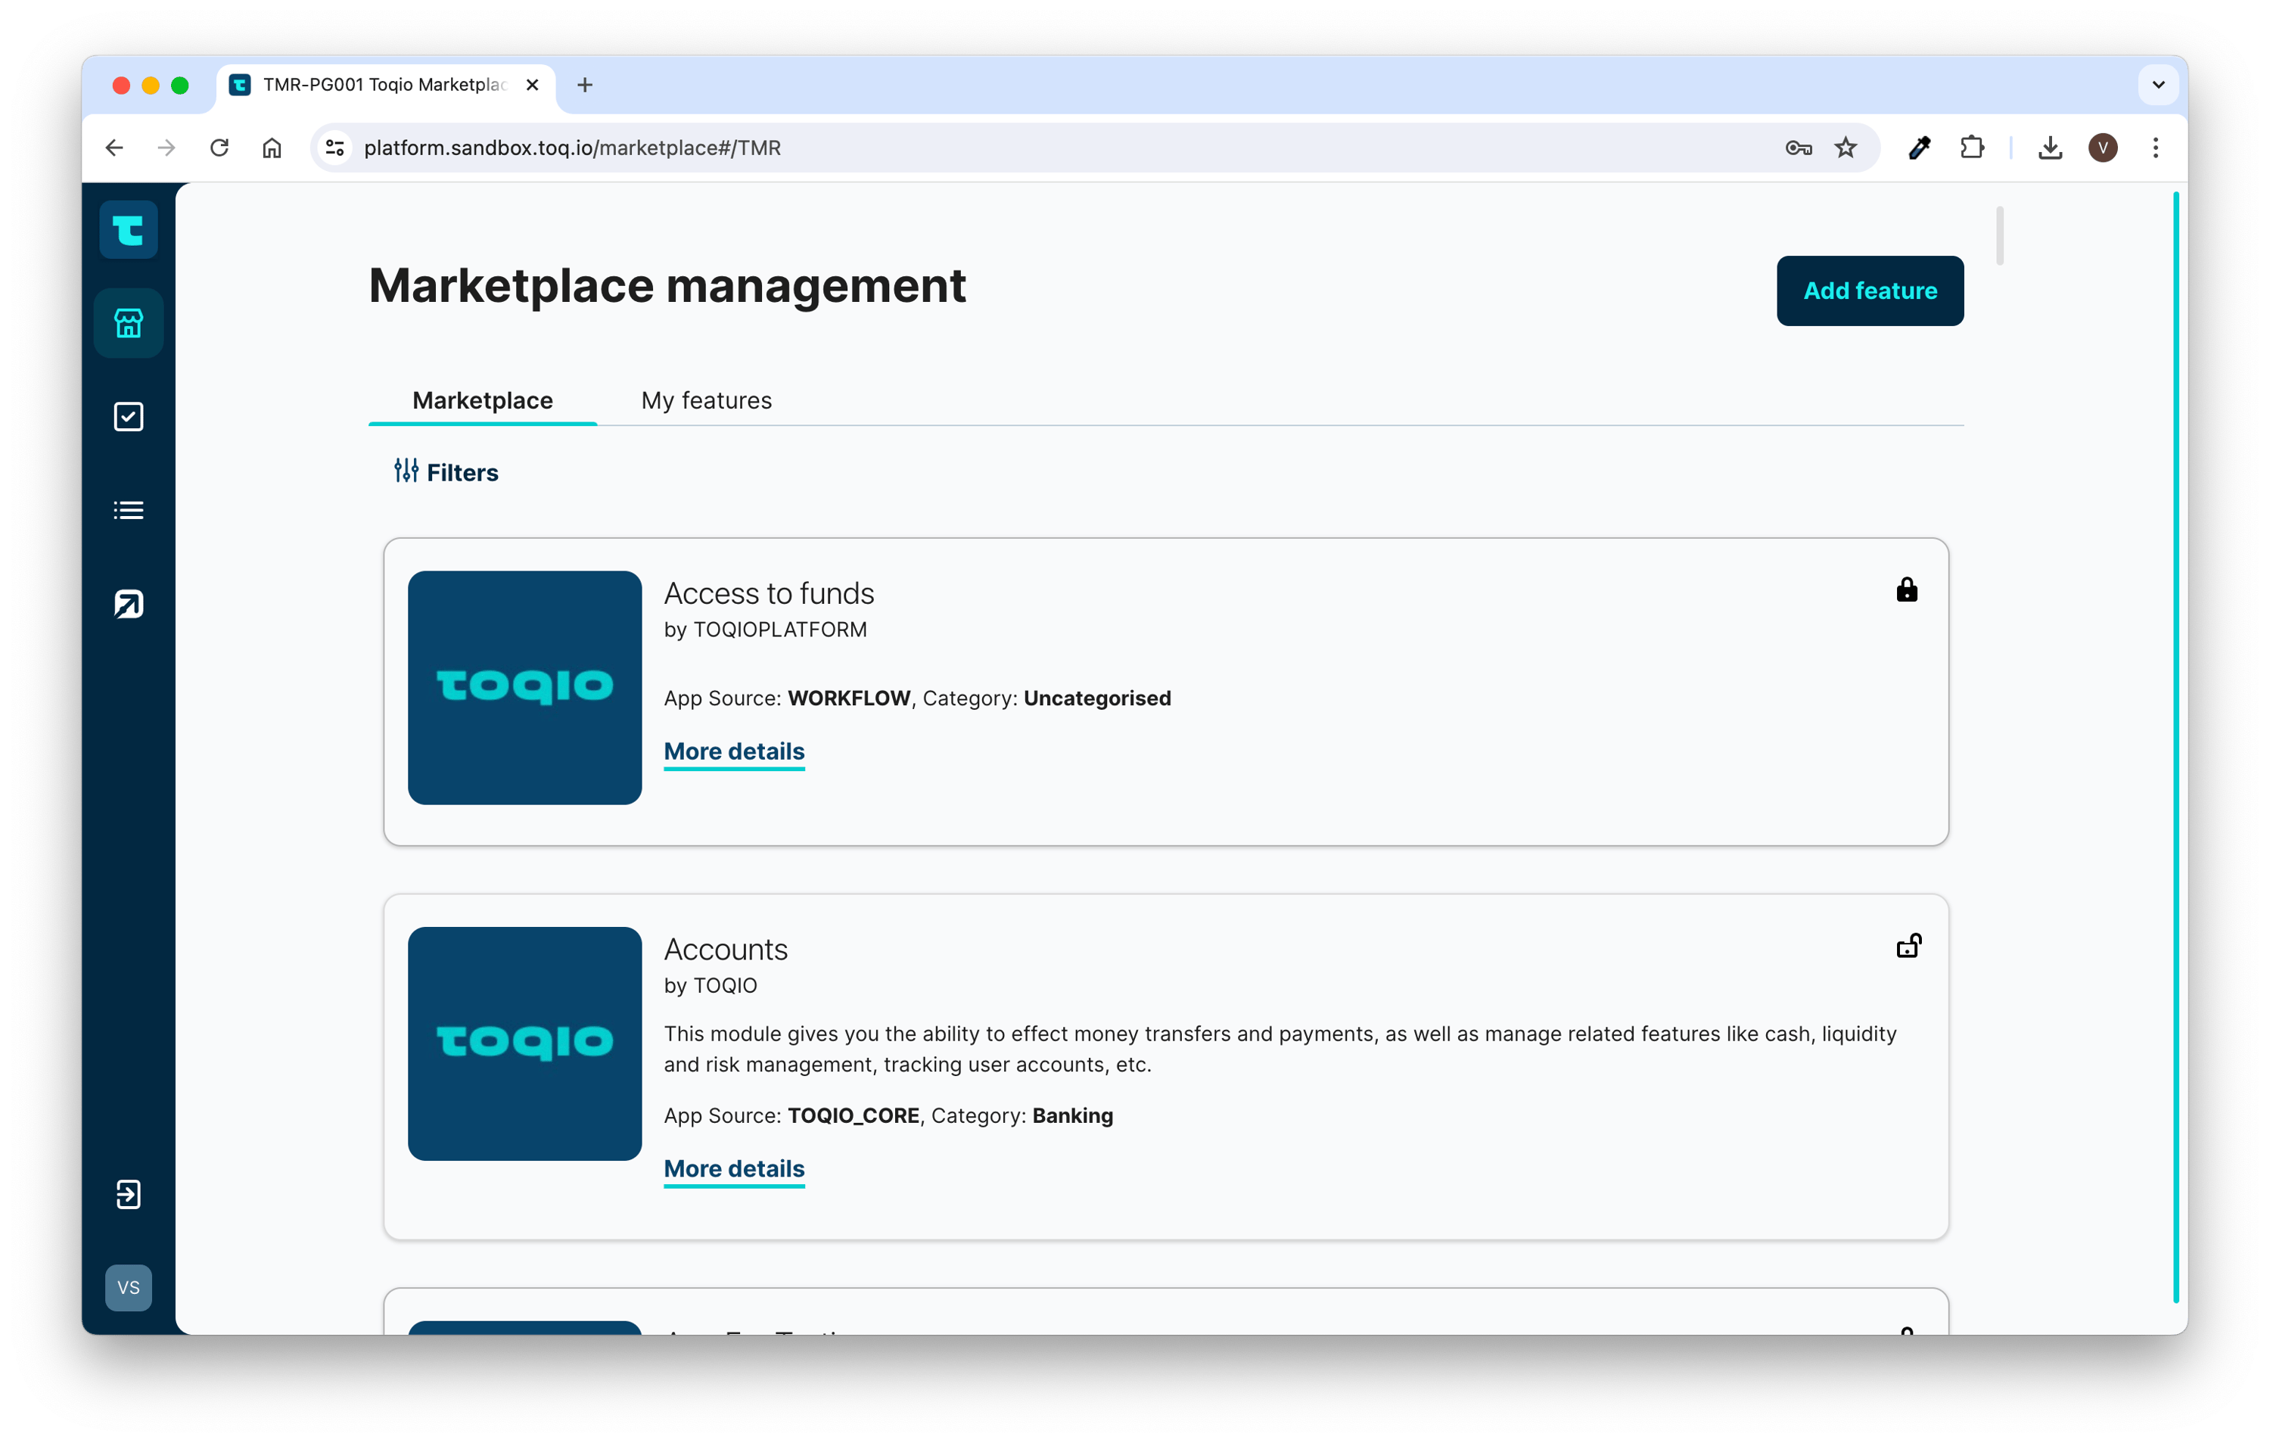Click the logout icon in sidebar
The image size is (2270, 1443).
(128, 1194)
